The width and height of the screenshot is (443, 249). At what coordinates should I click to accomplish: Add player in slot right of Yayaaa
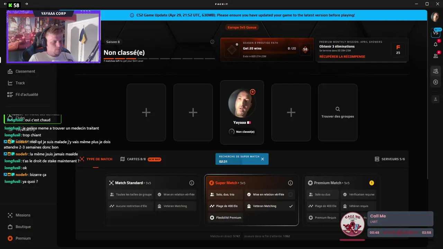(291, 112)
